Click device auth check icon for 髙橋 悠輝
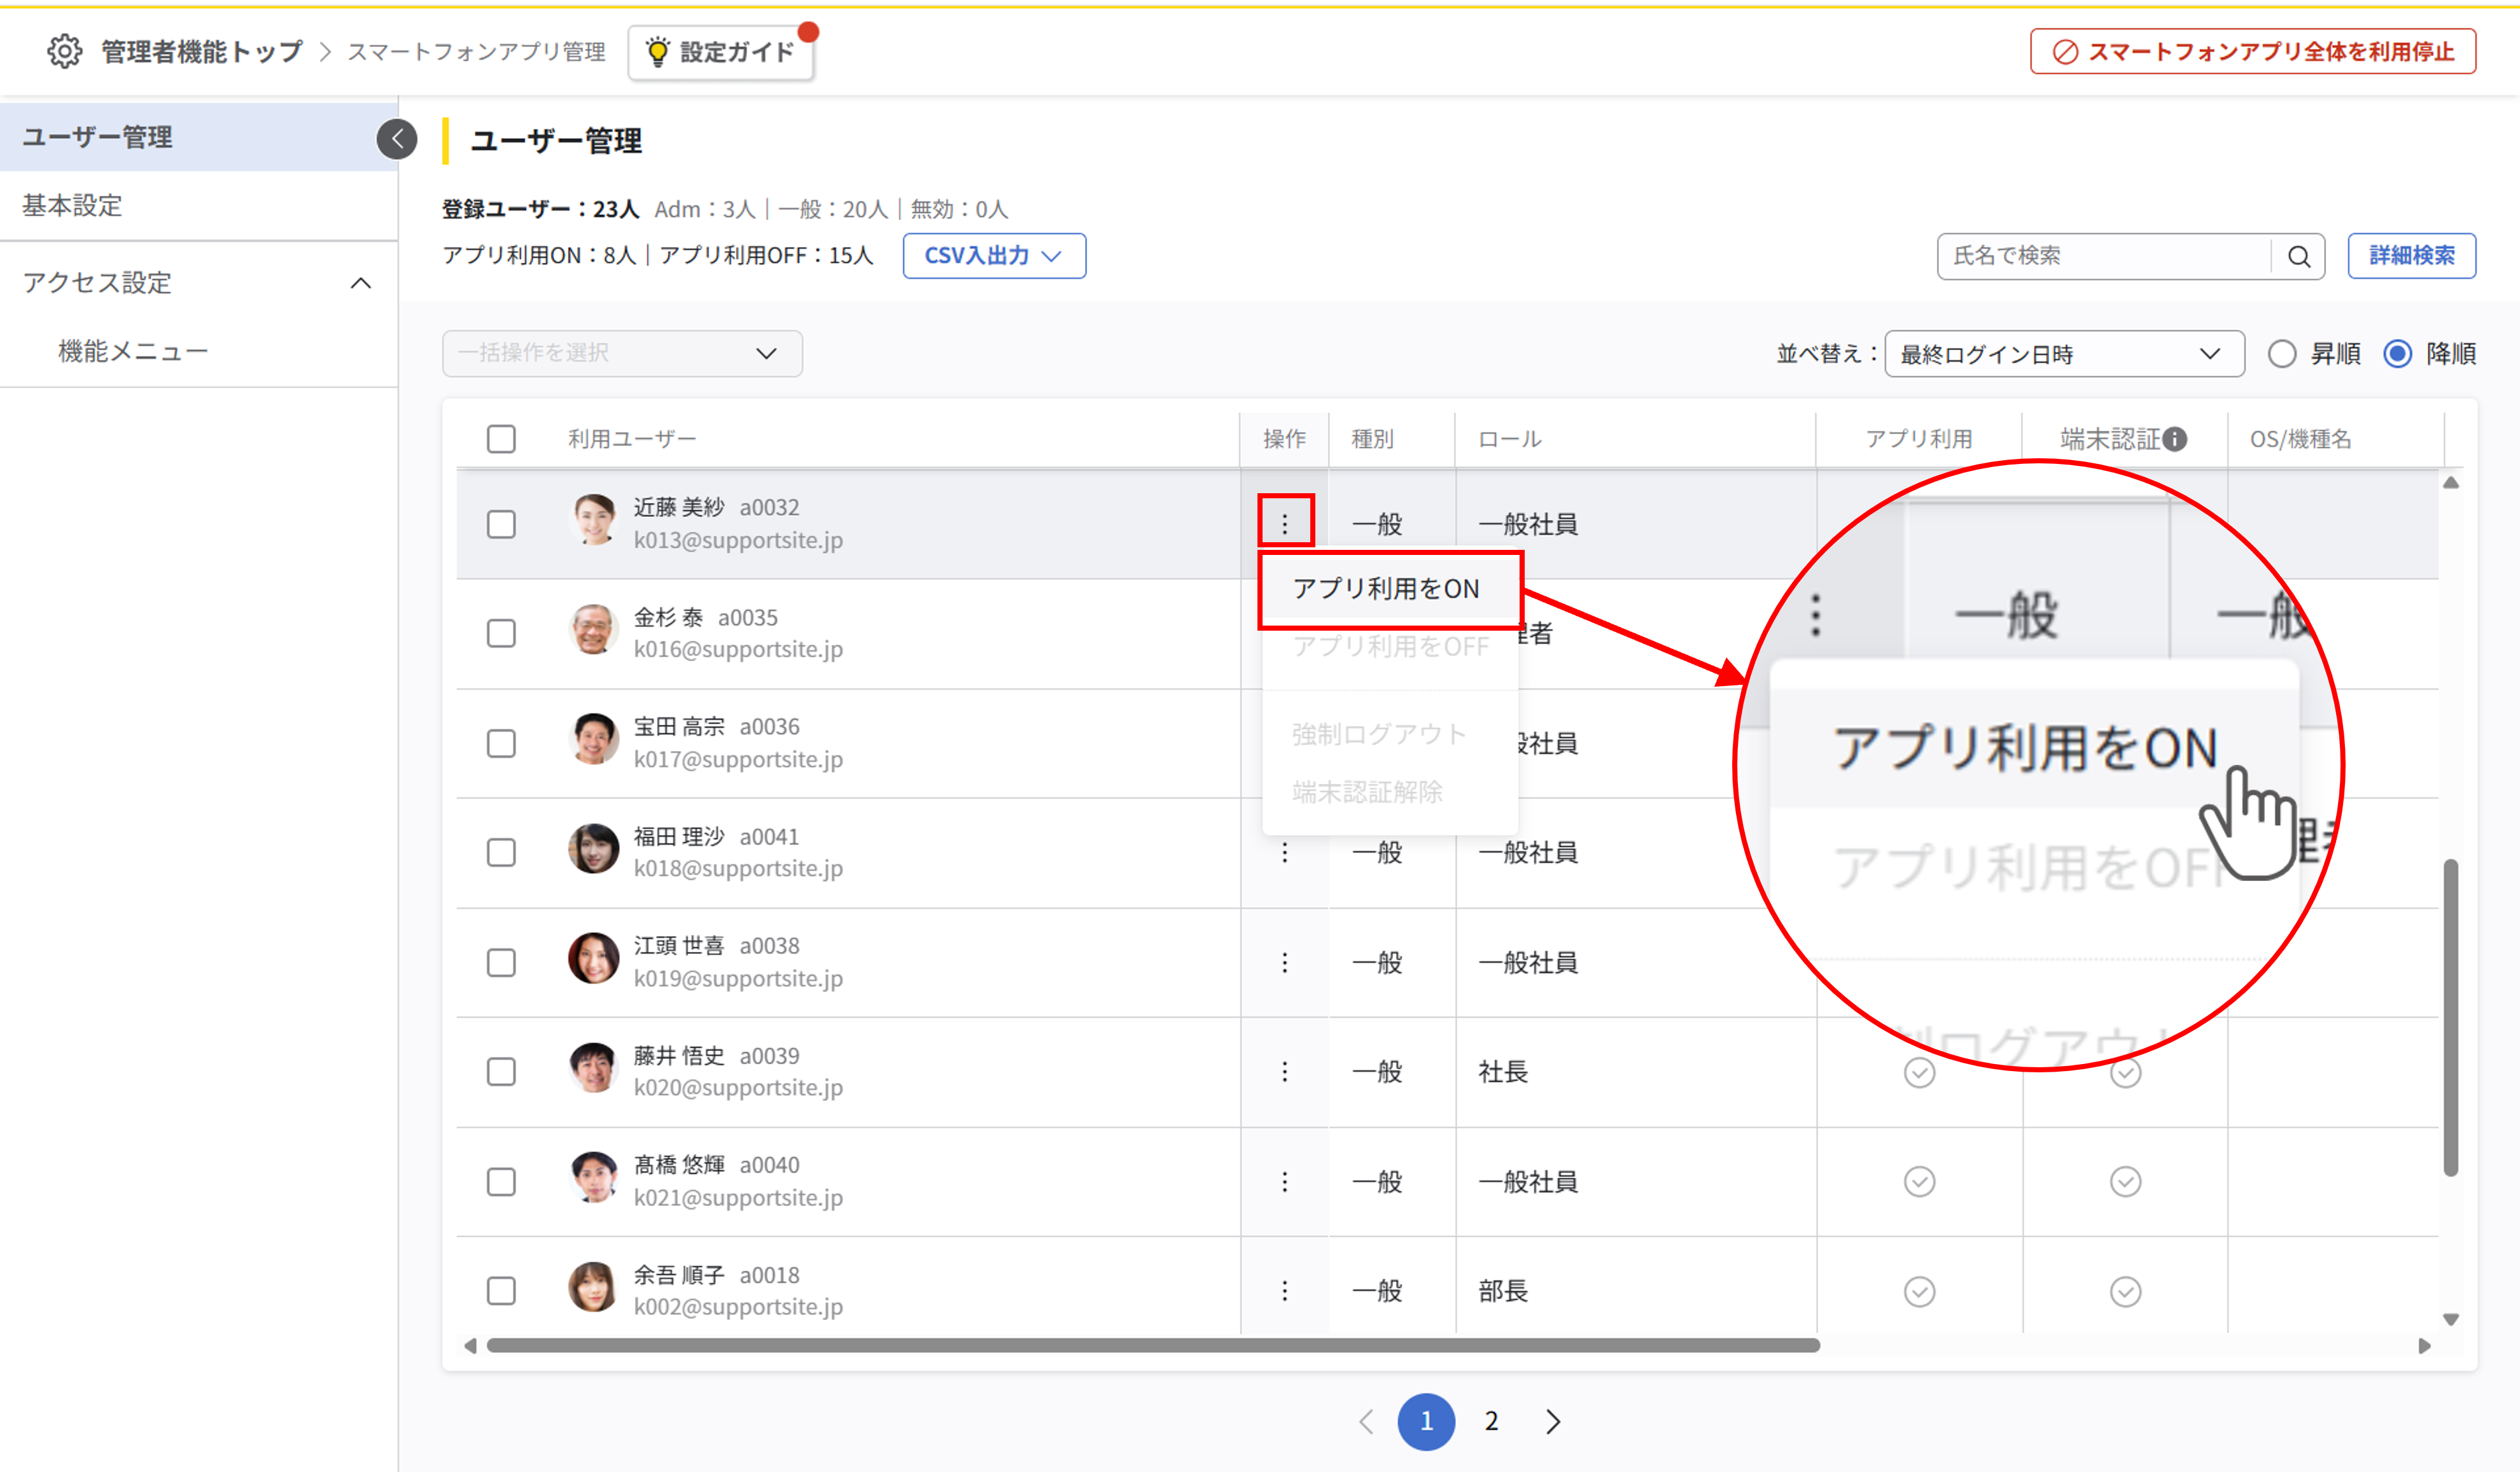Viewport: 2520px width, 1472px height. pyautogui.click(x=2125, y=1182)
